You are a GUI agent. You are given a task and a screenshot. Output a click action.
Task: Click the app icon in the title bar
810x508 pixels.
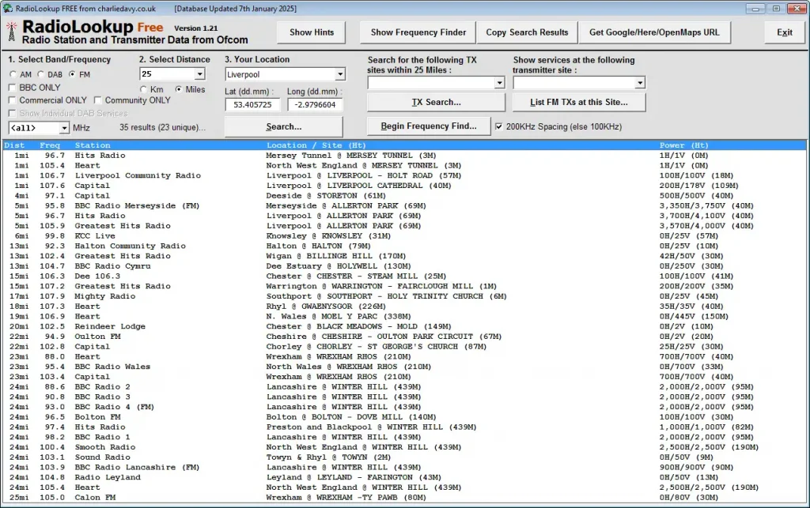click(7, 7)
